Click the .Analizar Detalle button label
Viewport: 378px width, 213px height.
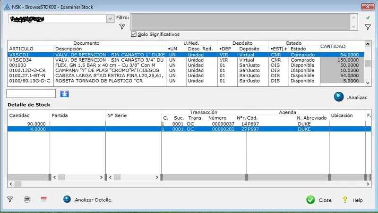point(93,200)
